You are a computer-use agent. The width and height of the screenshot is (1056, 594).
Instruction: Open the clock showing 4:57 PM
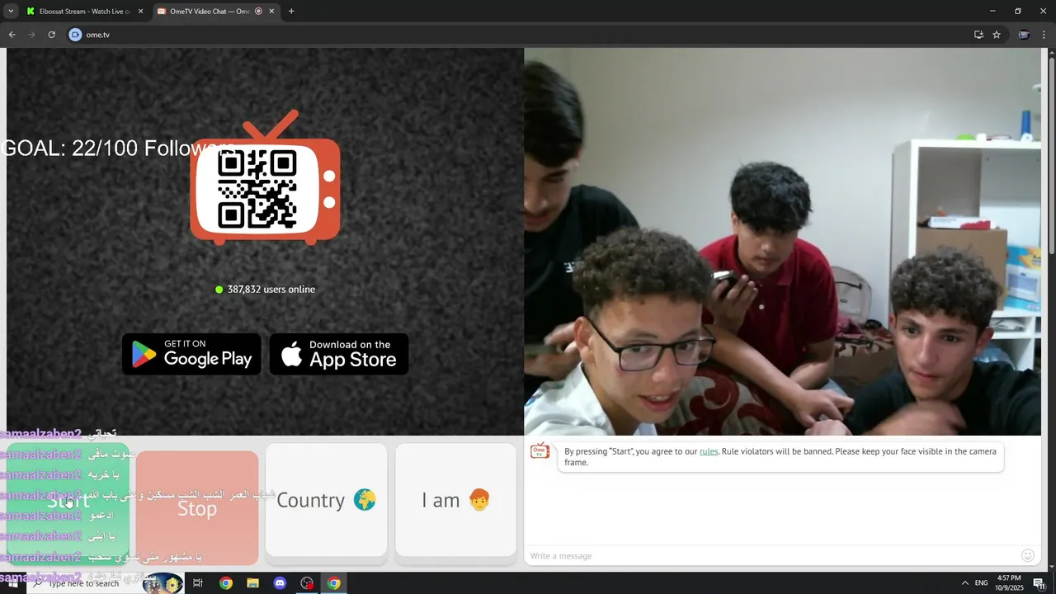[x=1009, y=583]
